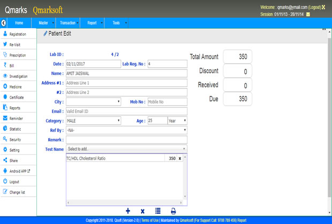The height and width of the screenshot is (224, 332).
Task: Open Security in the sidebar
Action: click(18, 139)
